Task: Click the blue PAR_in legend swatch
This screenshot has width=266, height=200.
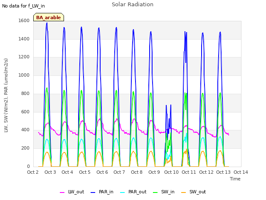Action: [x=93, y=192]
